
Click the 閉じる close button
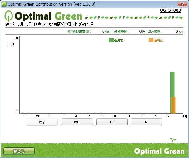[19, 151]
